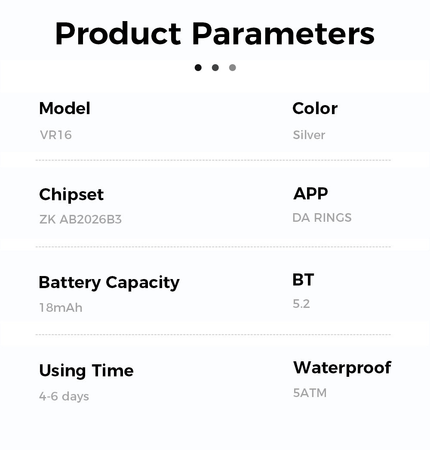Select the Battery Capacity label

(x=109, y=283)
